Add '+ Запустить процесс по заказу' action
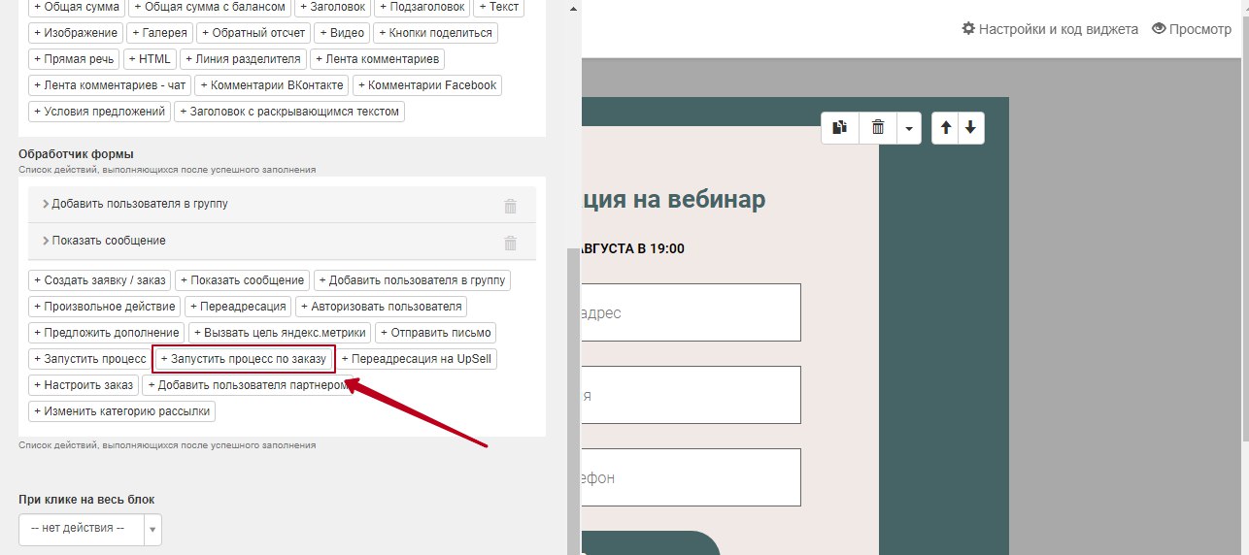The height and width of the screenshot is (555, 1249). (x=244, y=359)
